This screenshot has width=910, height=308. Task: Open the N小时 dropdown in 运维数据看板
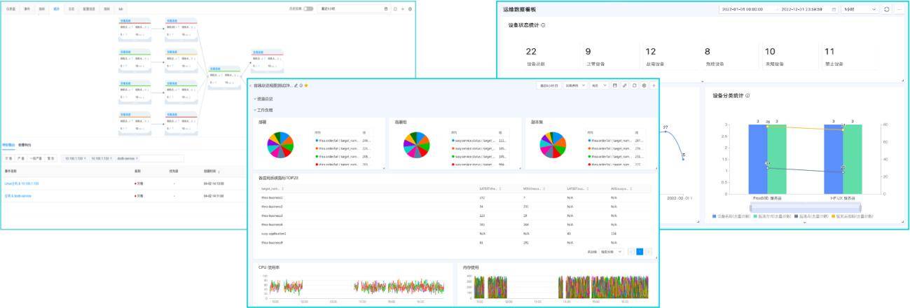coord(859,9)
